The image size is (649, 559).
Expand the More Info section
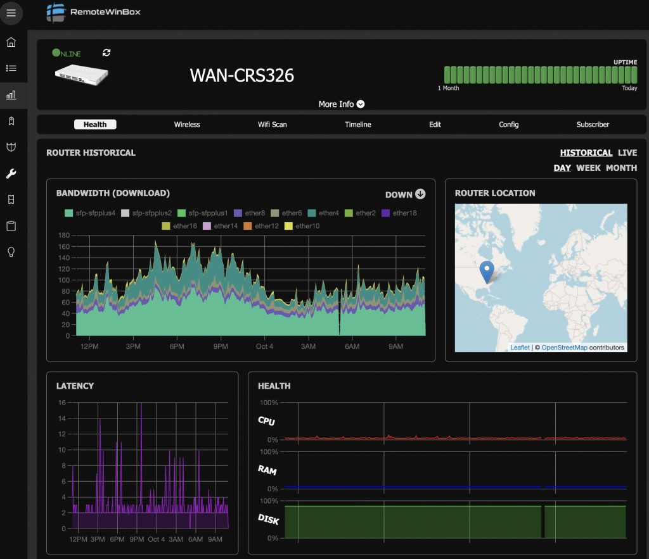coord(342,104)
